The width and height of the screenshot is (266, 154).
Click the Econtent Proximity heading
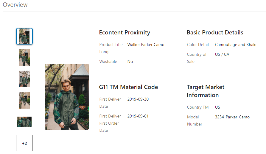[x=125, y=32]
